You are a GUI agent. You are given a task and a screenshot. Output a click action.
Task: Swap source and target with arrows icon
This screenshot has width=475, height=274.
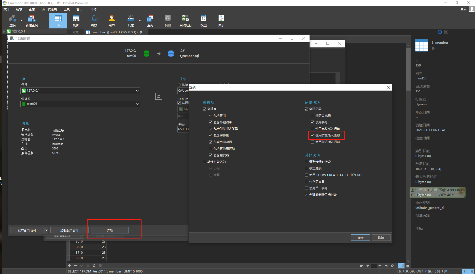click(159, 96)
